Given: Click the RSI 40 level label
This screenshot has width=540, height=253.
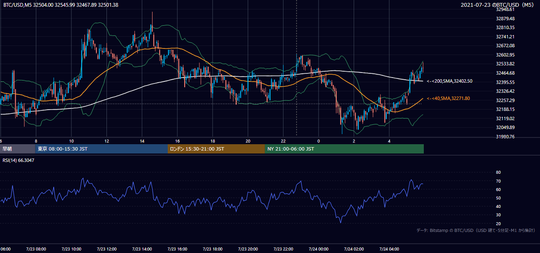Looking at the screenshot, I should [x=498, y=207].
